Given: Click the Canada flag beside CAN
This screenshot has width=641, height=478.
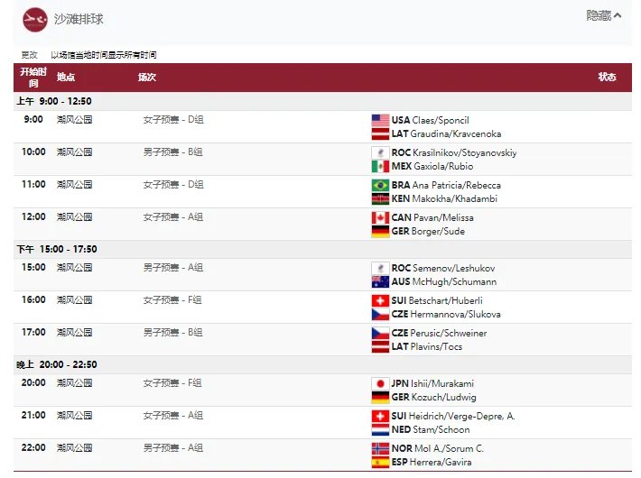Looking at the screenshot, I should coord(380,217).
